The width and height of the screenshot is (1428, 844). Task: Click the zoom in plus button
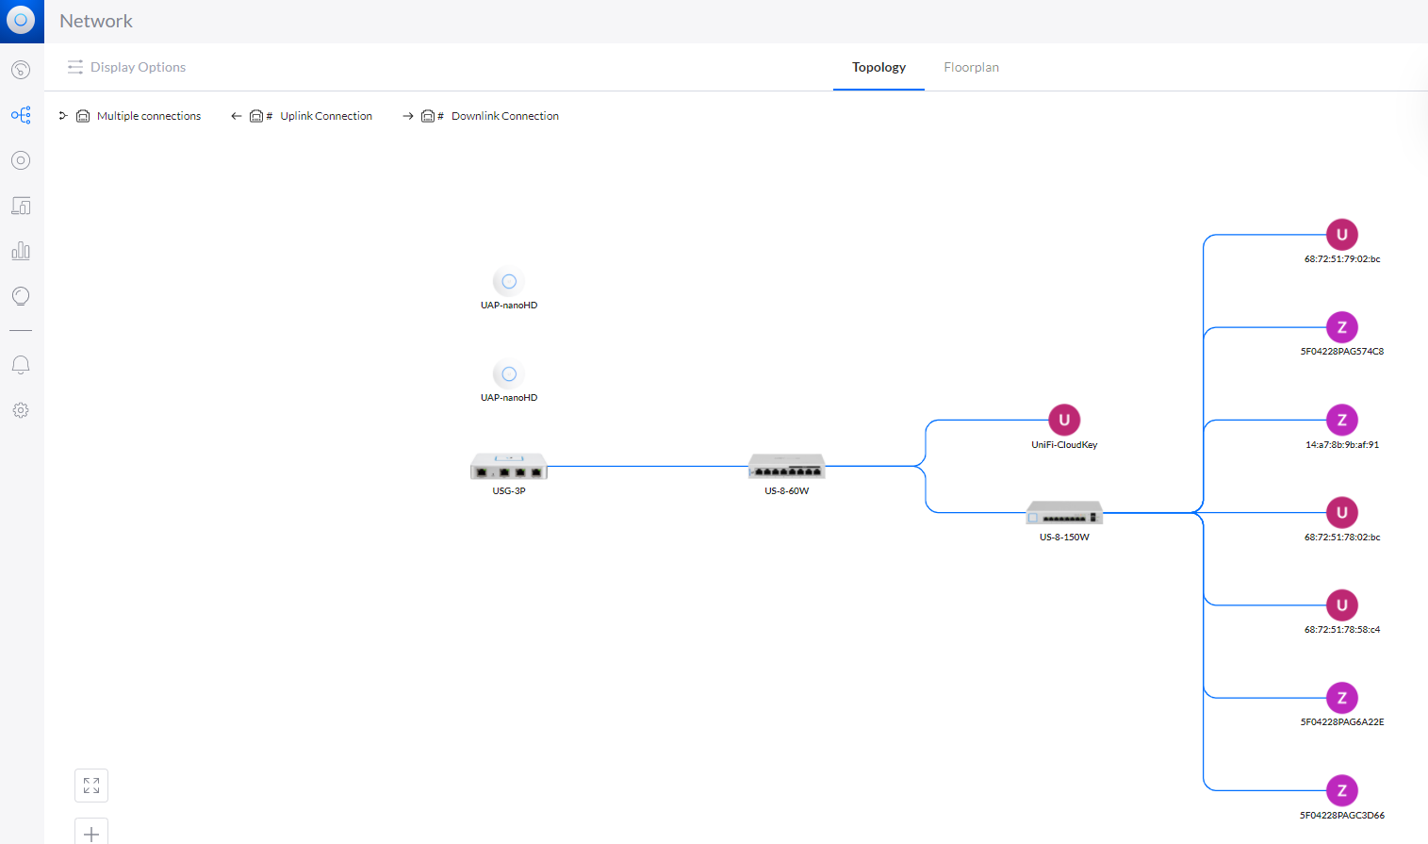91,832
